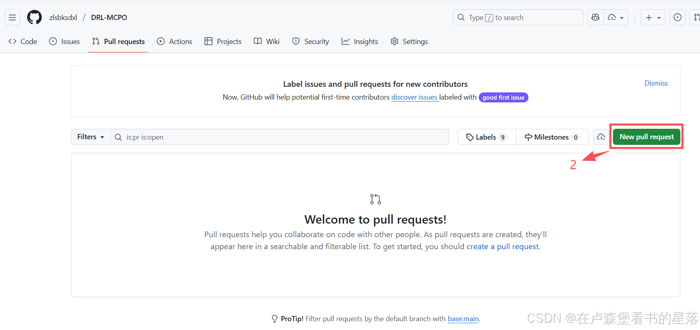Screen dimensions: 700x330
Task: Open the Copilot chat icon
Action: click(x=595, y=18)
